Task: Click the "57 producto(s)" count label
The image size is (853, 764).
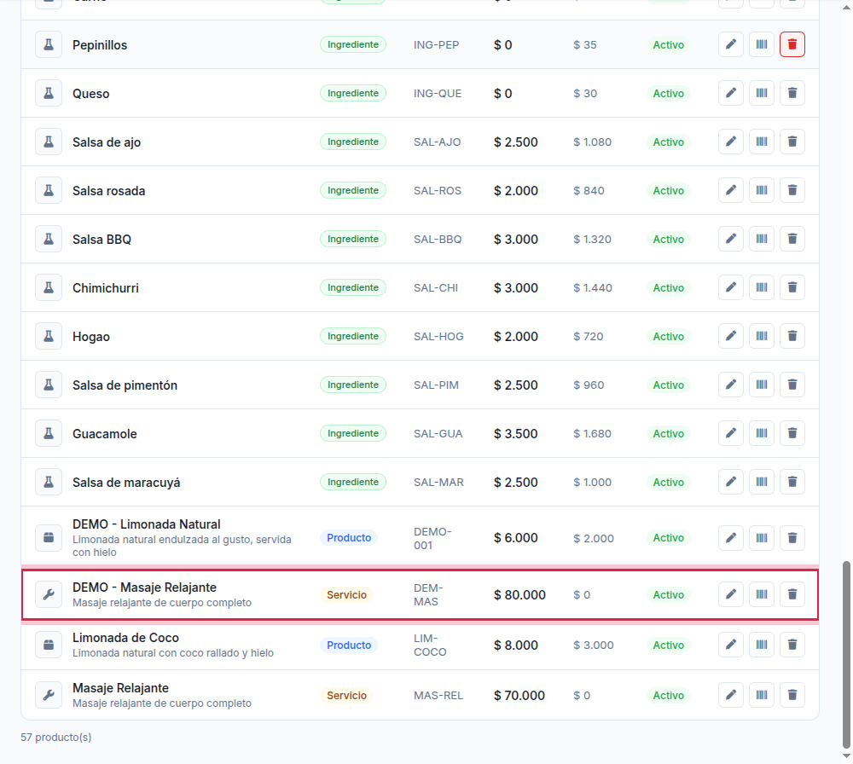Action: tap(56, 738)
